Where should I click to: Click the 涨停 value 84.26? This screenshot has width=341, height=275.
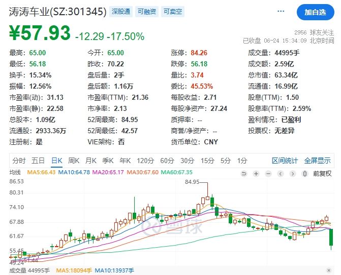(x=199, y=53)
